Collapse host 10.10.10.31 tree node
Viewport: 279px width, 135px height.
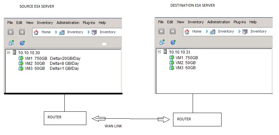pos(159,52)
